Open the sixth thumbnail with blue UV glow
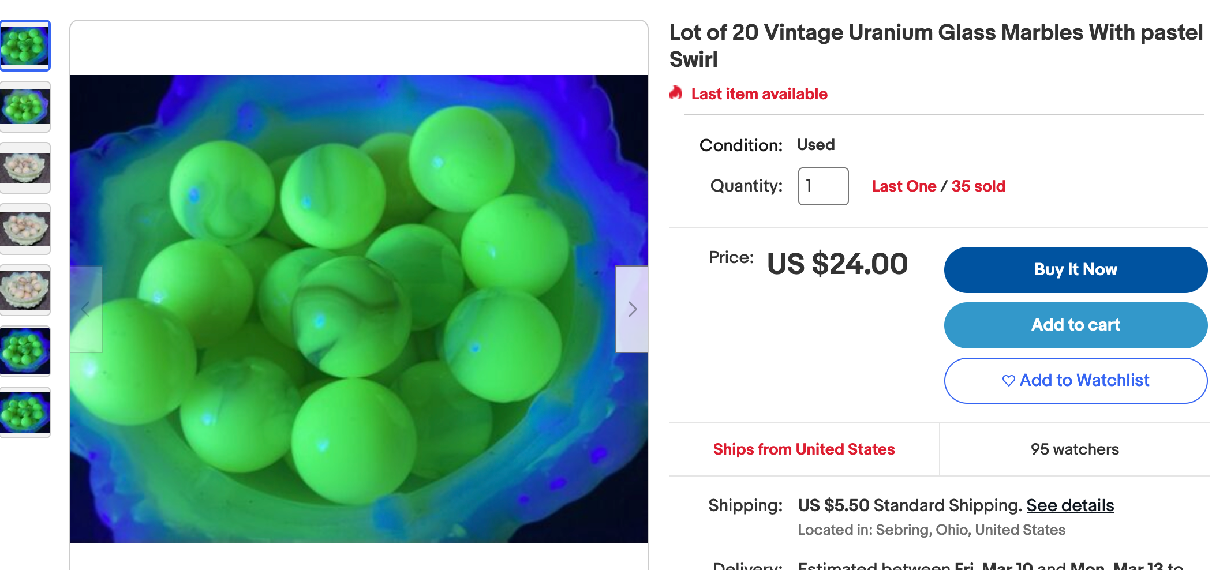 tap(25, 351)
